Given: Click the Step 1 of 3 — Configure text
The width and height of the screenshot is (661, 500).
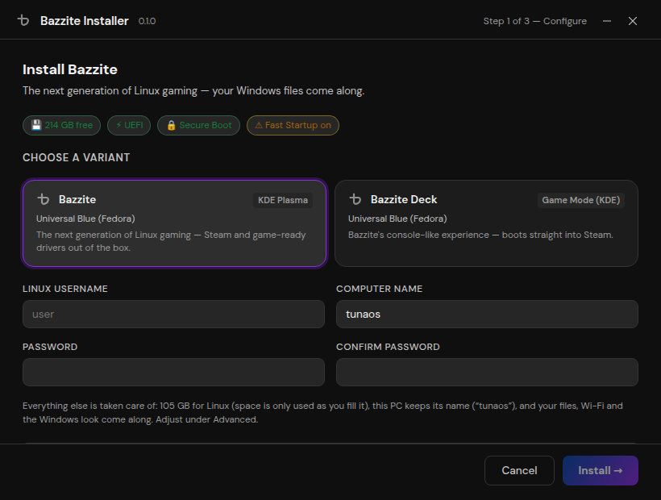Looking at the screenshot, I should coord(535,21).
